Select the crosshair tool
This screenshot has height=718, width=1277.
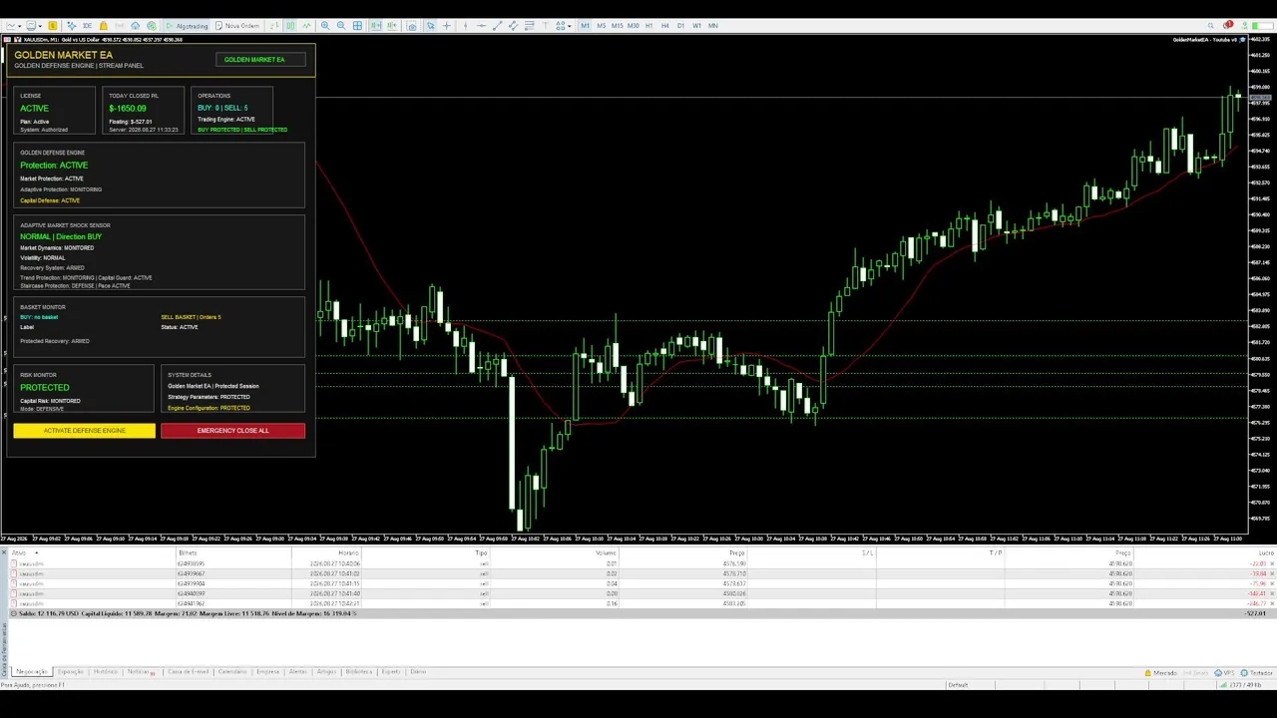click(x=447, y=26)
